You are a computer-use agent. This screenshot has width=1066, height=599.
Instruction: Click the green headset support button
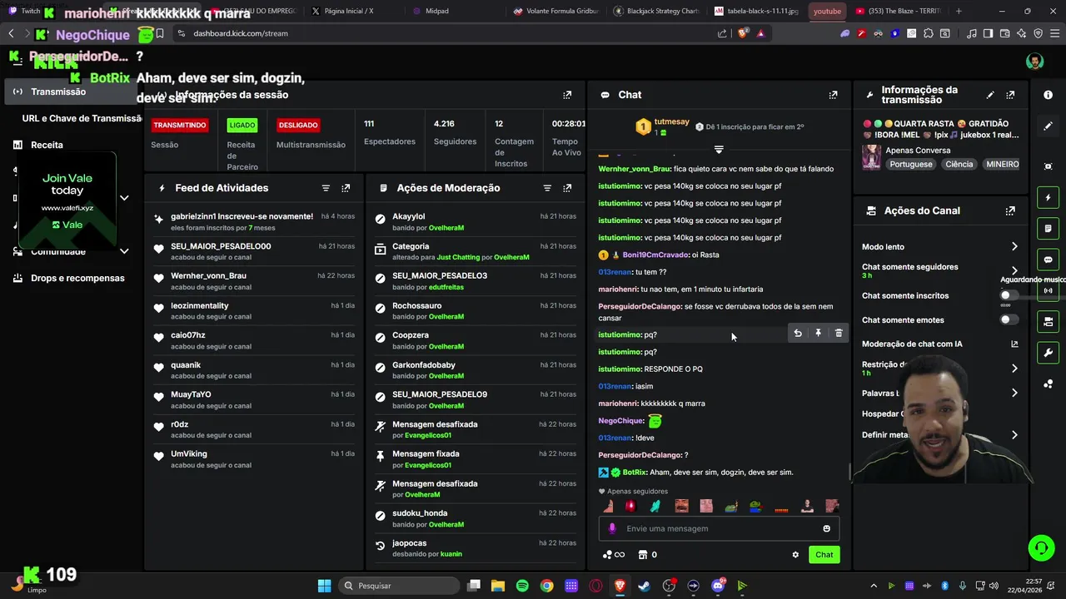click(1041, 547)
